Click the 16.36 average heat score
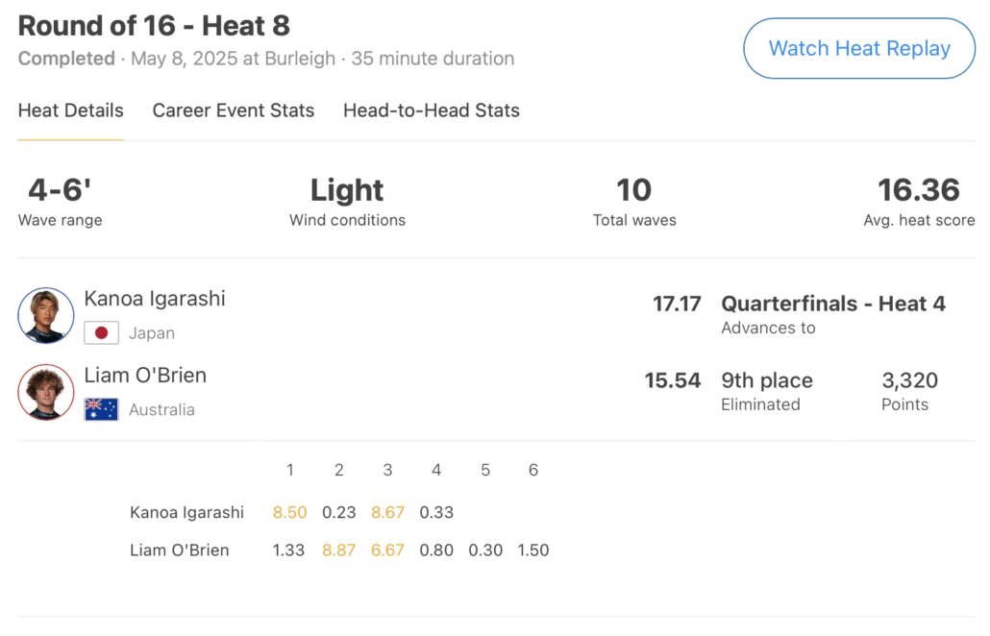The image size is (990, 636). [919, 190]
